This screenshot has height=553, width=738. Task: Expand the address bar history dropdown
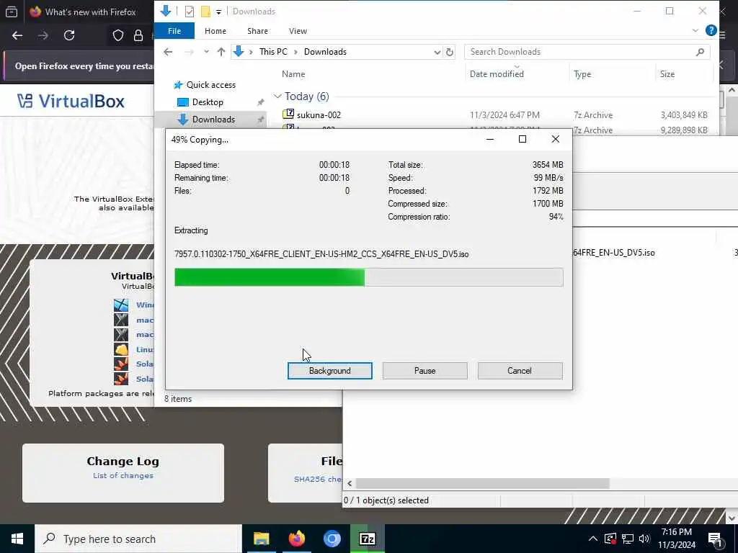pos(437,52)
